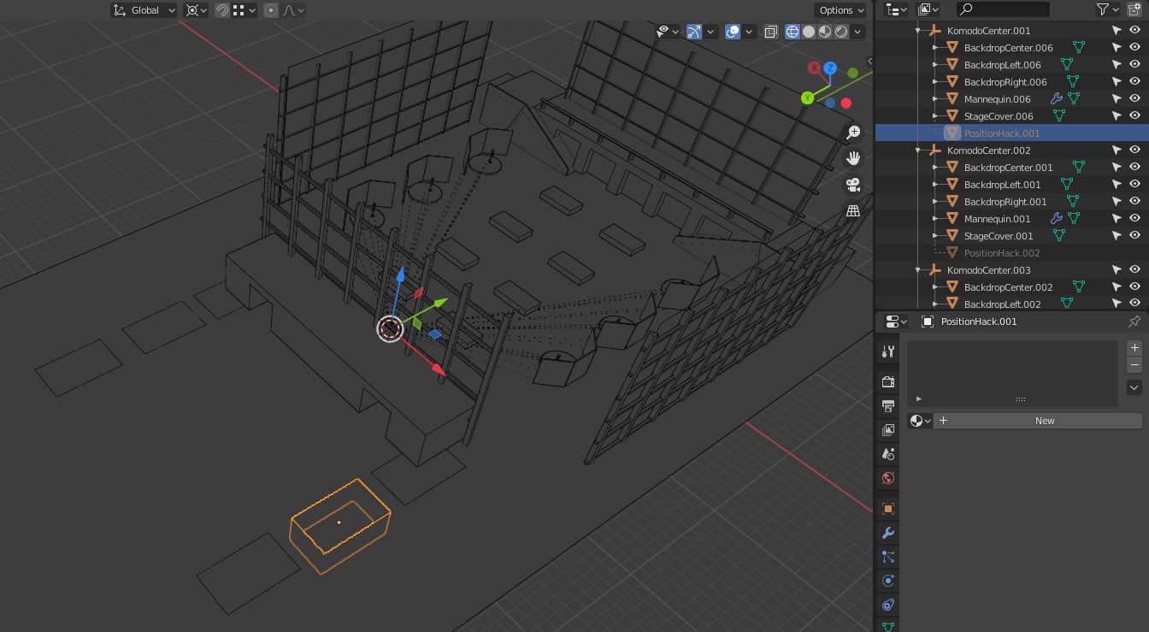This screenshot has height=632, width=1149.
Task: Switch to solid viewport shading
Action: pos(809,32)
